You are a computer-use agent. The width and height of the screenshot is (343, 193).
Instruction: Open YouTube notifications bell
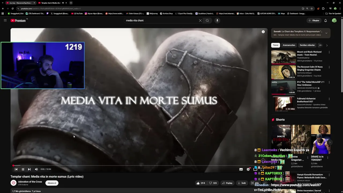tap(326, 20)
